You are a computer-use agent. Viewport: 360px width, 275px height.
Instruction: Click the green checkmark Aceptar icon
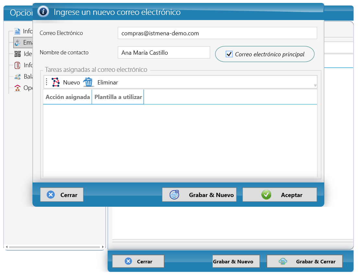[x=266, y=195]
